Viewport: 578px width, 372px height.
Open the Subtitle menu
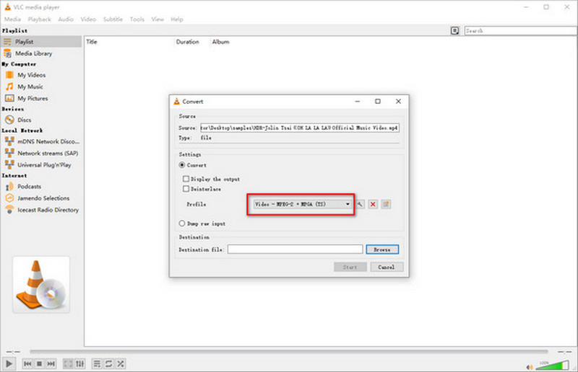click(x=113, y=19)
